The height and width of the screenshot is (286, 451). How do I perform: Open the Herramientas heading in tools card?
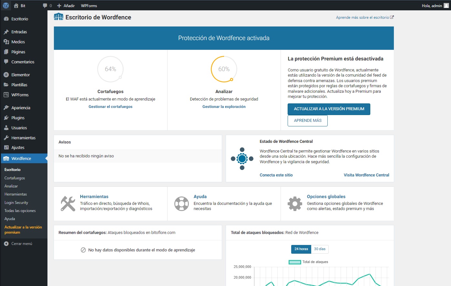(x=94, y=196)
